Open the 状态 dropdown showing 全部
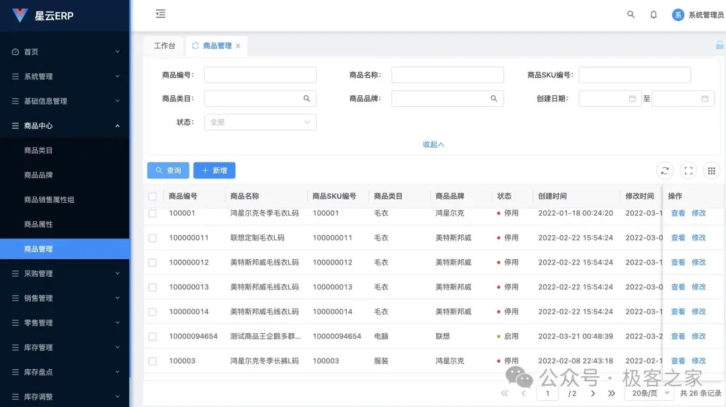This screenshot has height=407, width=726. click(x=260, y=122)
